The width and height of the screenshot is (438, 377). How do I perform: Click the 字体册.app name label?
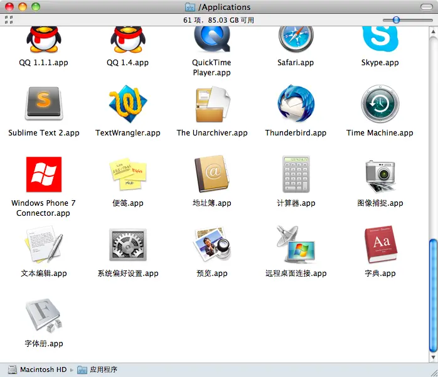[x=44, y=344]
